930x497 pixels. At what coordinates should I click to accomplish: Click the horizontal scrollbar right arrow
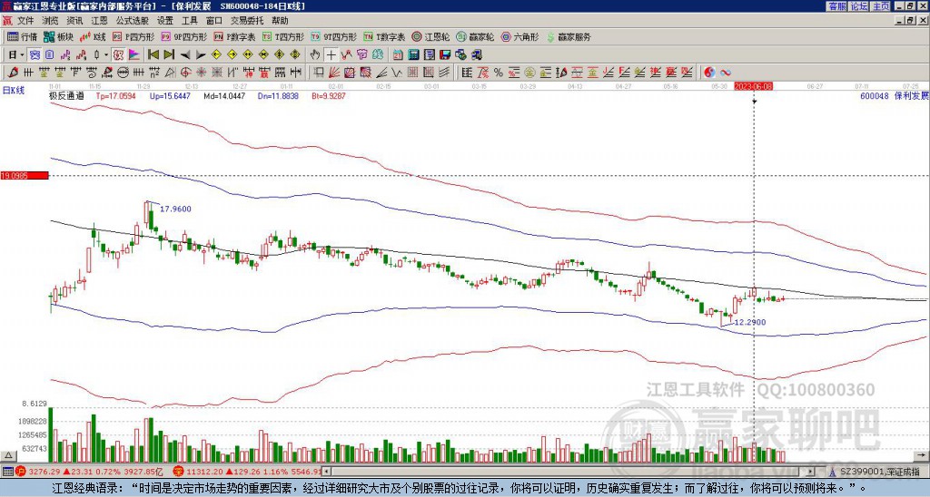(x=811, y=472)
